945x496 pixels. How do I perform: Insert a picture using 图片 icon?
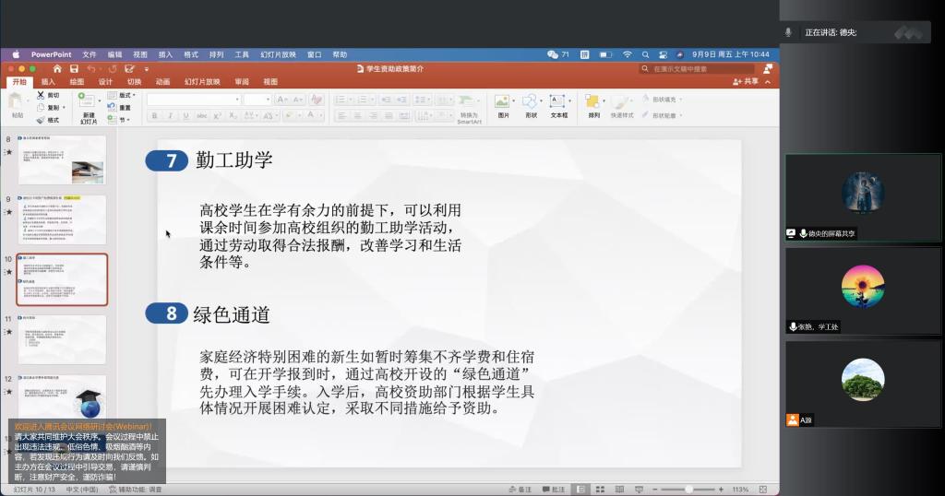pos(503,103)
